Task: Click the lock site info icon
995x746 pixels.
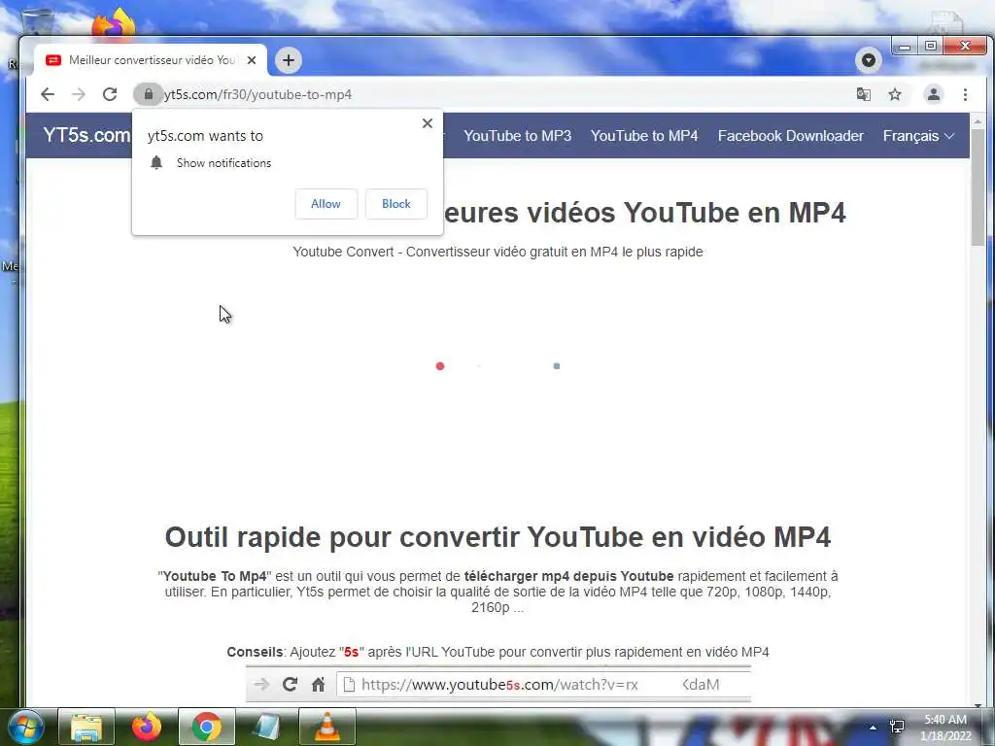Action: [x=148, y=94]
